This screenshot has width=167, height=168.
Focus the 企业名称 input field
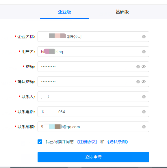click(x=93, y=37)
